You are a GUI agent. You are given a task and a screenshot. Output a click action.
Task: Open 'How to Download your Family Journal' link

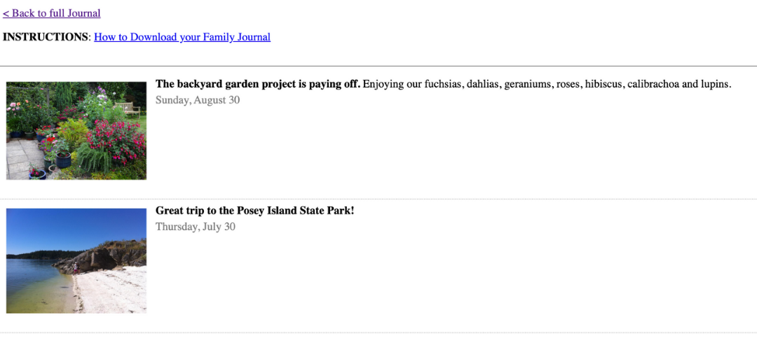182,37
